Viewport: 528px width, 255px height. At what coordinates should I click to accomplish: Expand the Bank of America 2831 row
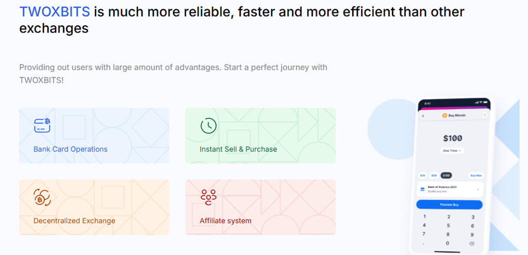click(x=477, y=189)
